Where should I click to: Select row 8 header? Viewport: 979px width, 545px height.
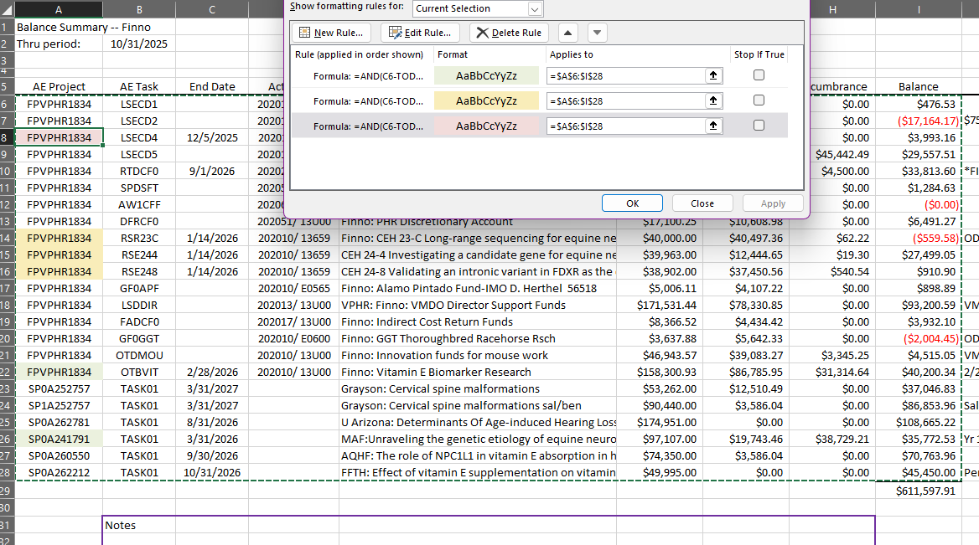tap(6, 137)
